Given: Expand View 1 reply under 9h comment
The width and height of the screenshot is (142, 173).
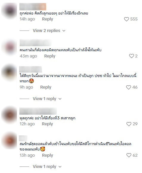Looking at the screenshot, I should (47, 99).
